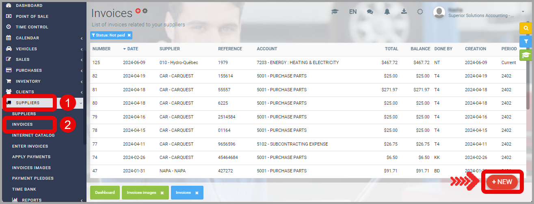The image size is (534, 204).
Task: Open the blue filter button on right edge
Action: [526, 41]
